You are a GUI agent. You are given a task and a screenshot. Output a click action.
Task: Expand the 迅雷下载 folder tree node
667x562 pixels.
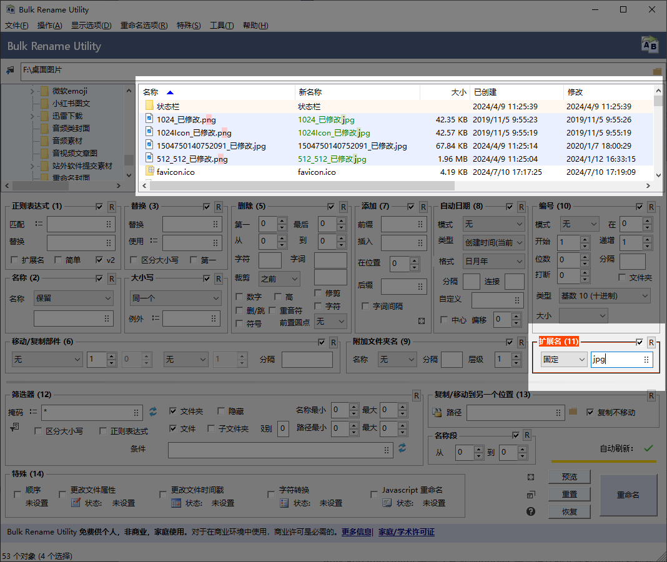point(32,116)
